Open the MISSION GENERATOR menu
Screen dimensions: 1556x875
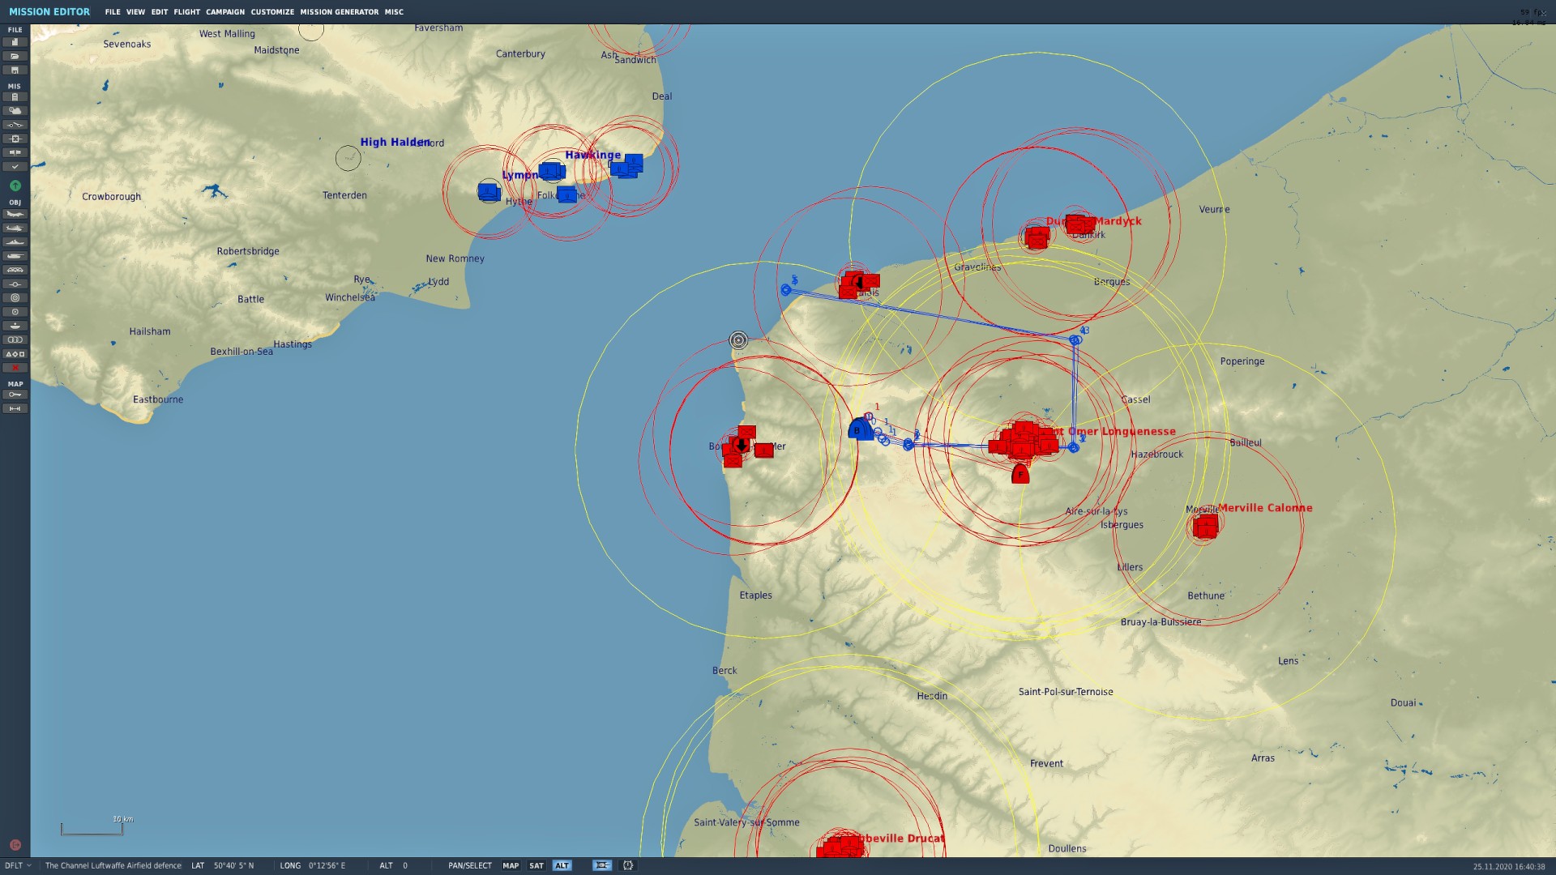(x=339, y=12)
